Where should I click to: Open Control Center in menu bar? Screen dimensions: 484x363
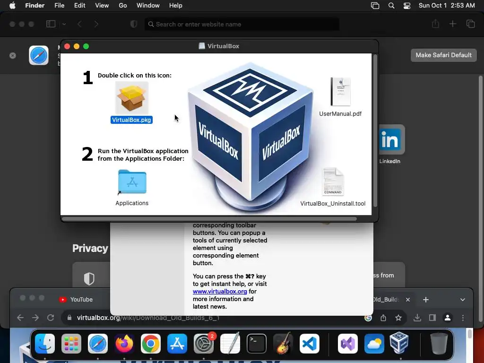coord(407,6)
